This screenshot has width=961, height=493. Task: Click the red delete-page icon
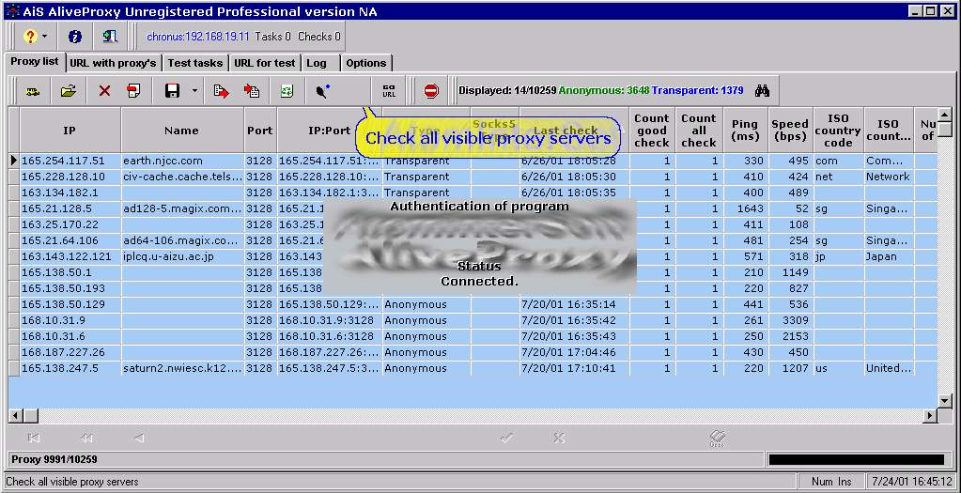point(133,91)
